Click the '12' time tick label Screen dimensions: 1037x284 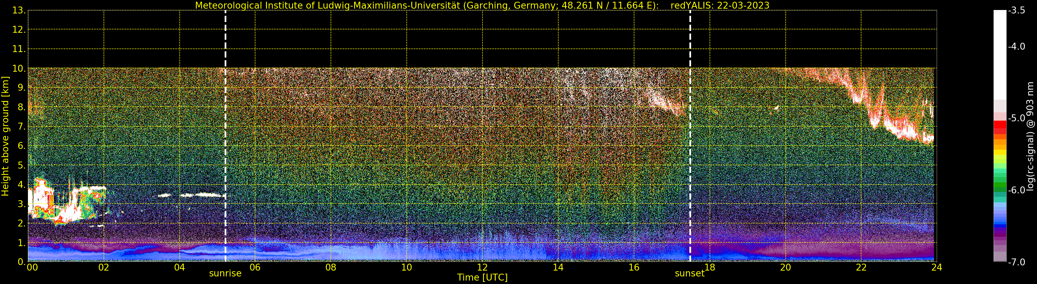482,267
